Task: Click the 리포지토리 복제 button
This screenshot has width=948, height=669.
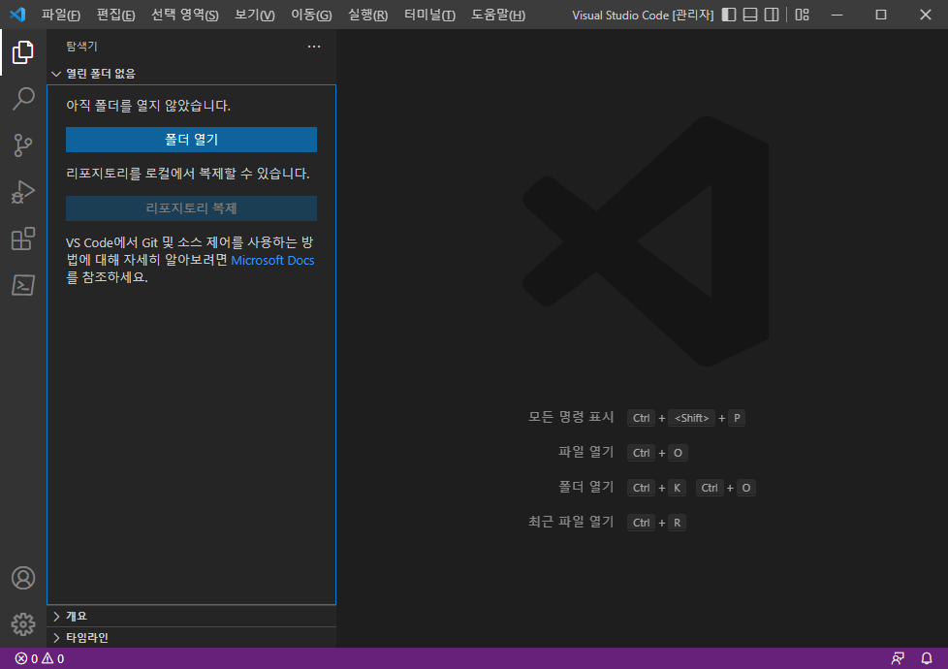Action: coord(191,208)
